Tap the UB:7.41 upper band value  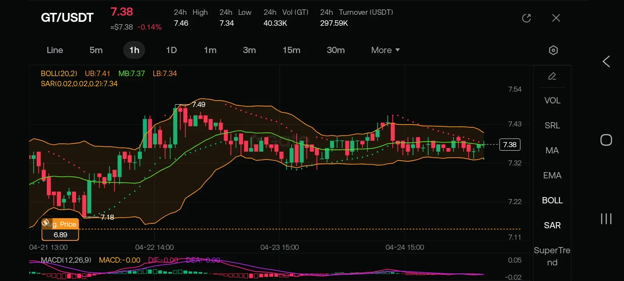pyautogui.click(x=97, y=73)
